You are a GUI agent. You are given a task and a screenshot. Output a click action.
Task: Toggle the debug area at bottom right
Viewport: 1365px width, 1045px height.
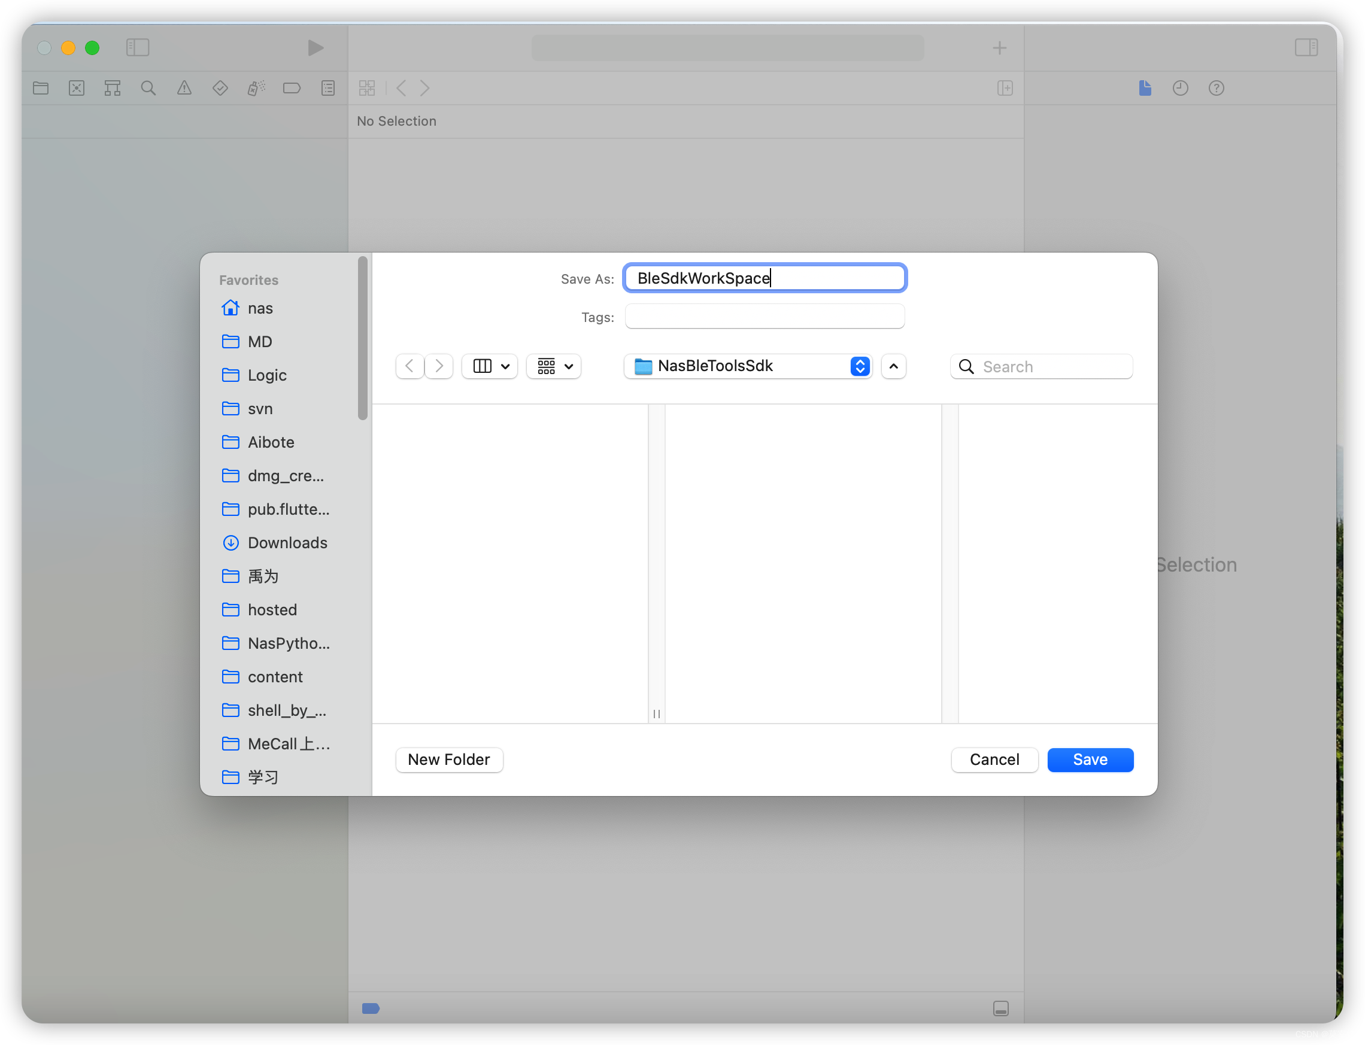[x=1000, y=1008]
